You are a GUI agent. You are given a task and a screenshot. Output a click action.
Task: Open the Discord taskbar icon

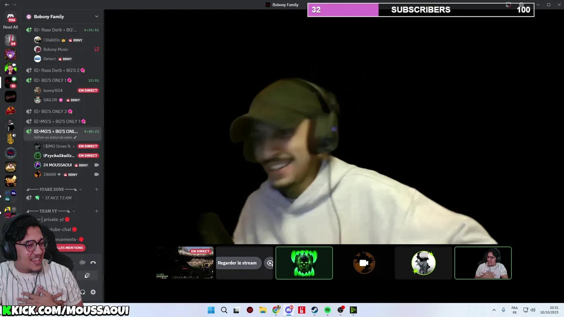289,310
